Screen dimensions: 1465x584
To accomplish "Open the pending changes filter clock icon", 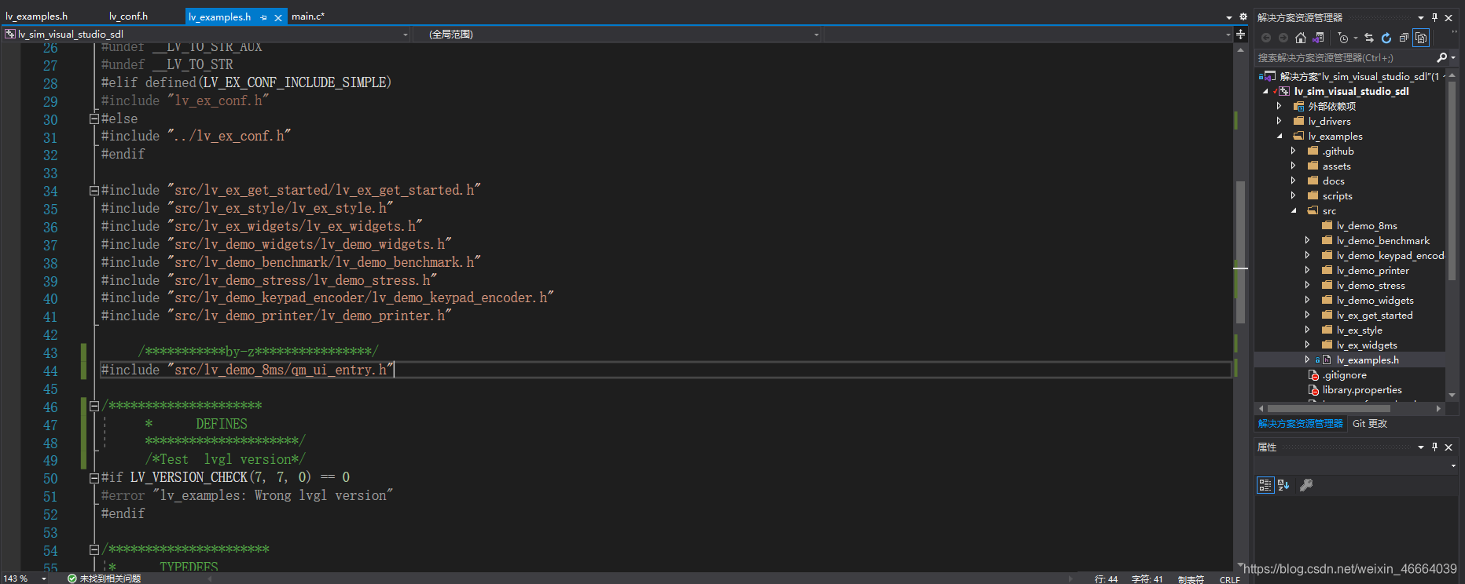I will coord(1343,38).
